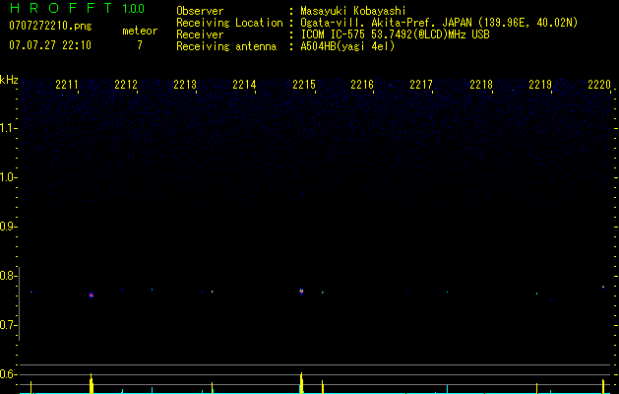This screenshot has height=394, width=619.
Task: Click the 1.0 kHz axis label
Action: [8, 177]
